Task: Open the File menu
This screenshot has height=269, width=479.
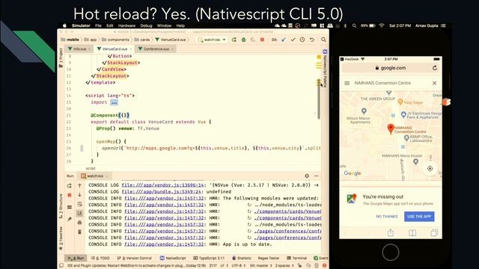Action: [98, 25]
